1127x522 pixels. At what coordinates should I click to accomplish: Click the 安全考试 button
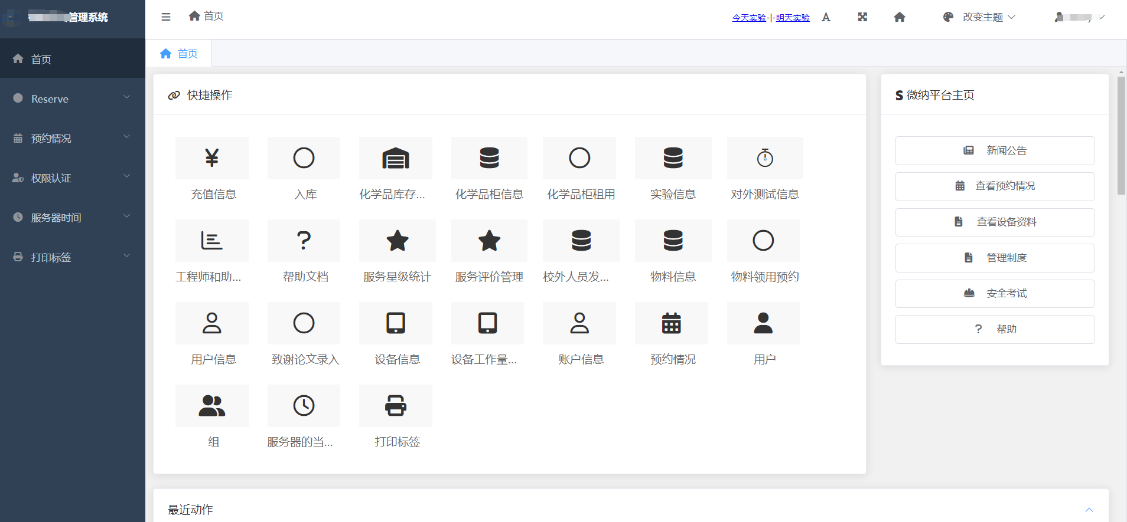click(x=995, y=293)
